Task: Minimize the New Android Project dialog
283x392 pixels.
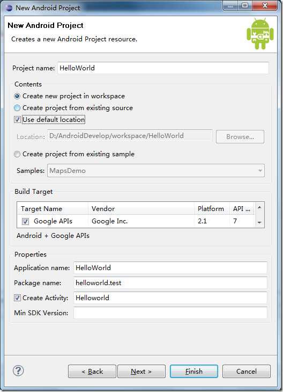Action: coord(230,5)
